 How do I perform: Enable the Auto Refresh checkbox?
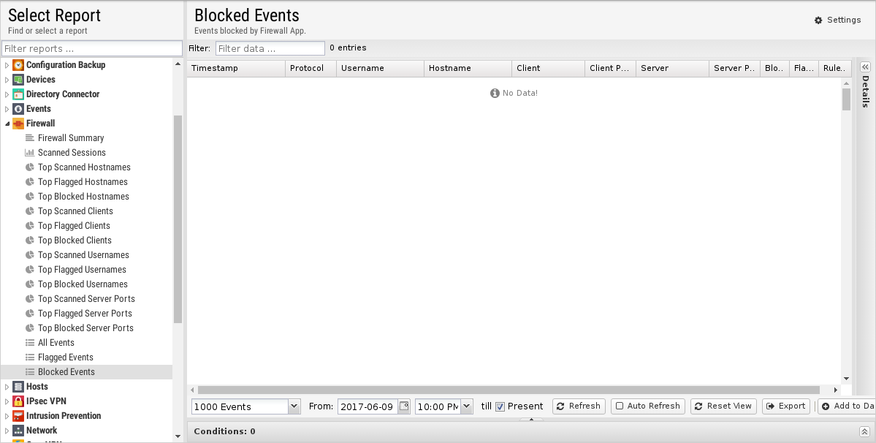point(620,406)
